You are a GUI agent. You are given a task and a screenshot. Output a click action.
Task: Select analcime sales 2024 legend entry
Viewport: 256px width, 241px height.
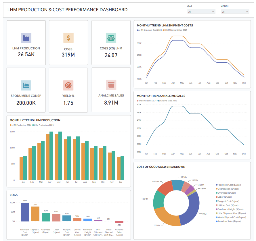pyautogui.click(x=147, y=101)
